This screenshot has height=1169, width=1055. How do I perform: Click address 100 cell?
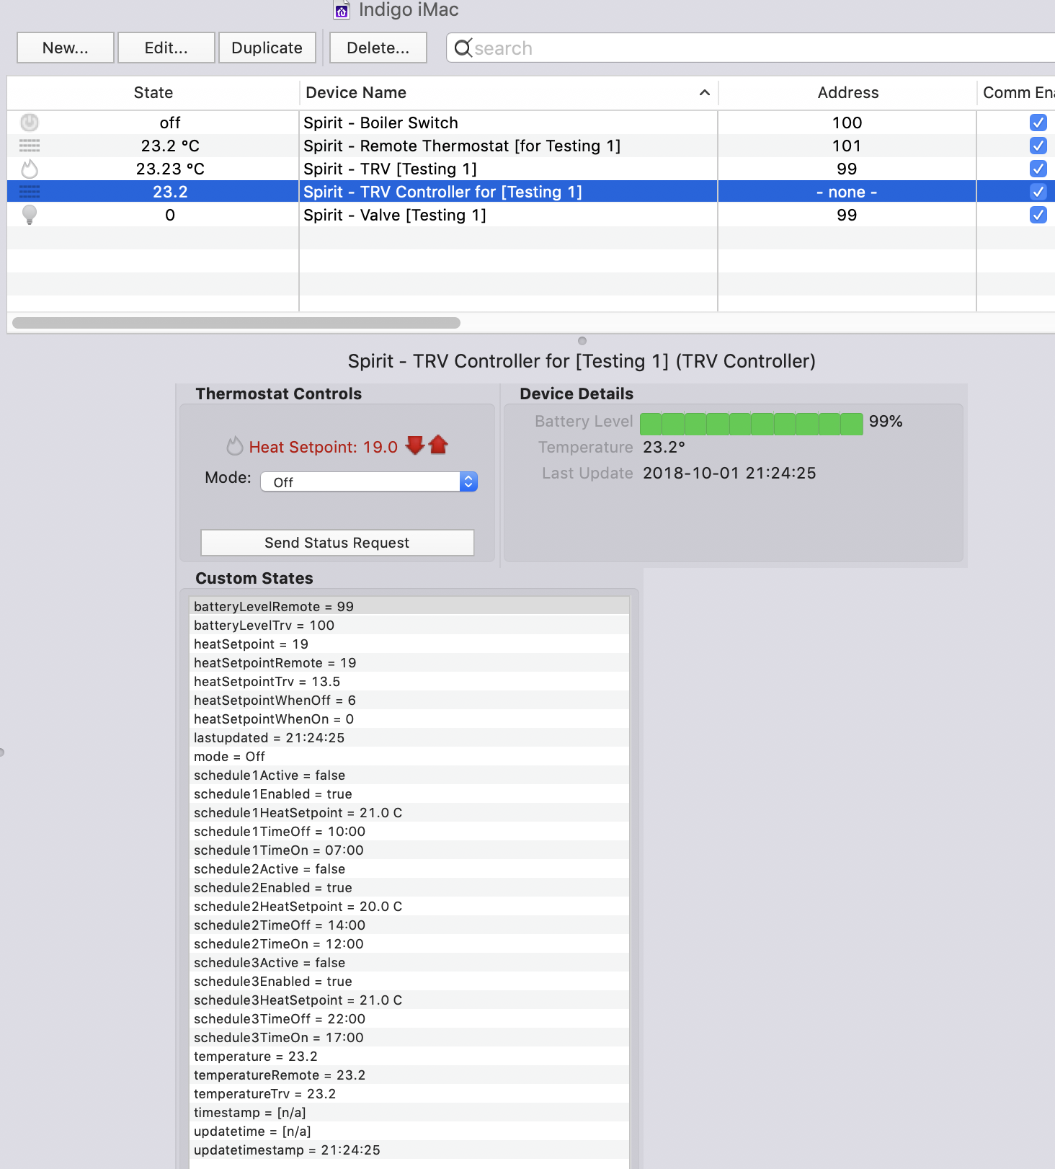pyautogui.click(x=847, y=123)
